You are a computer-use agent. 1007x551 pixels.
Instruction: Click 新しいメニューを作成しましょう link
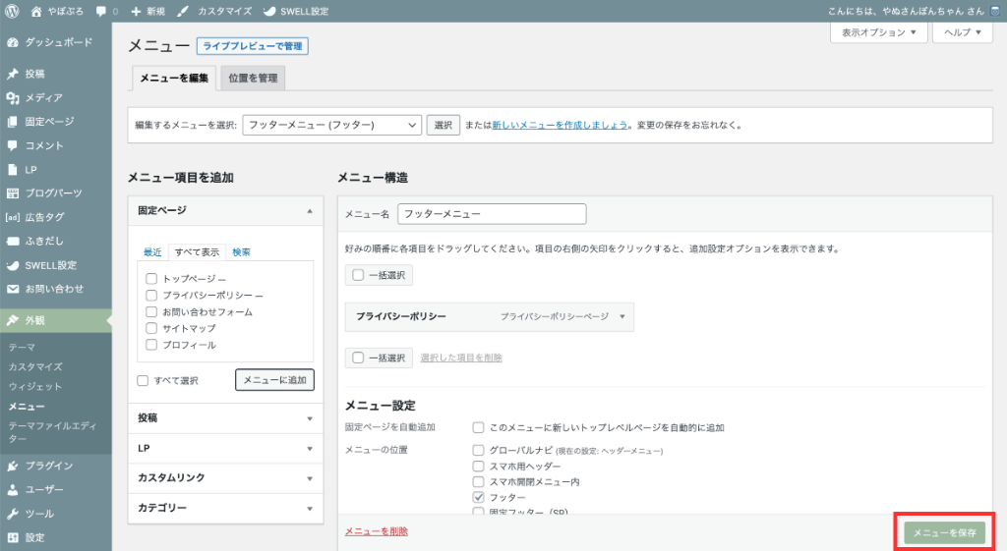(x=560, y=125)
